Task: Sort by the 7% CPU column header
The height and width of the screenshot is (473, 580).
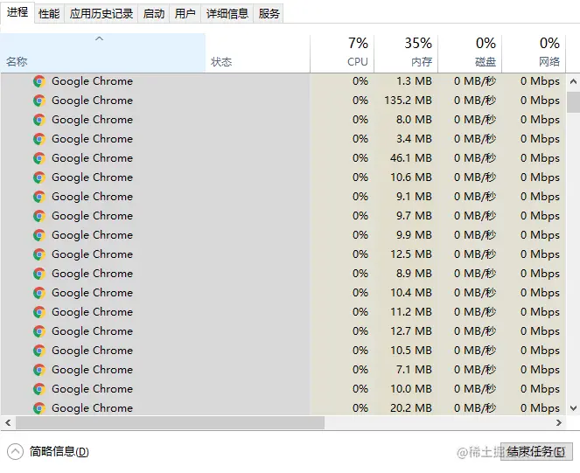Action: click(x=342, y=52)
